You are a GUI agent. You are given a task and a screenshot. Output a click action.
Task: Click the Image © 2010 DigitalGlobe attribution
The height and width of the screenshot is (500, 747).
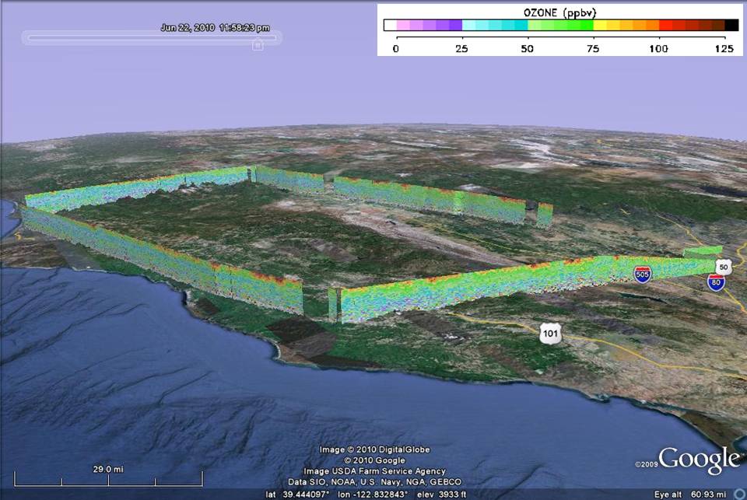[374, 449]
